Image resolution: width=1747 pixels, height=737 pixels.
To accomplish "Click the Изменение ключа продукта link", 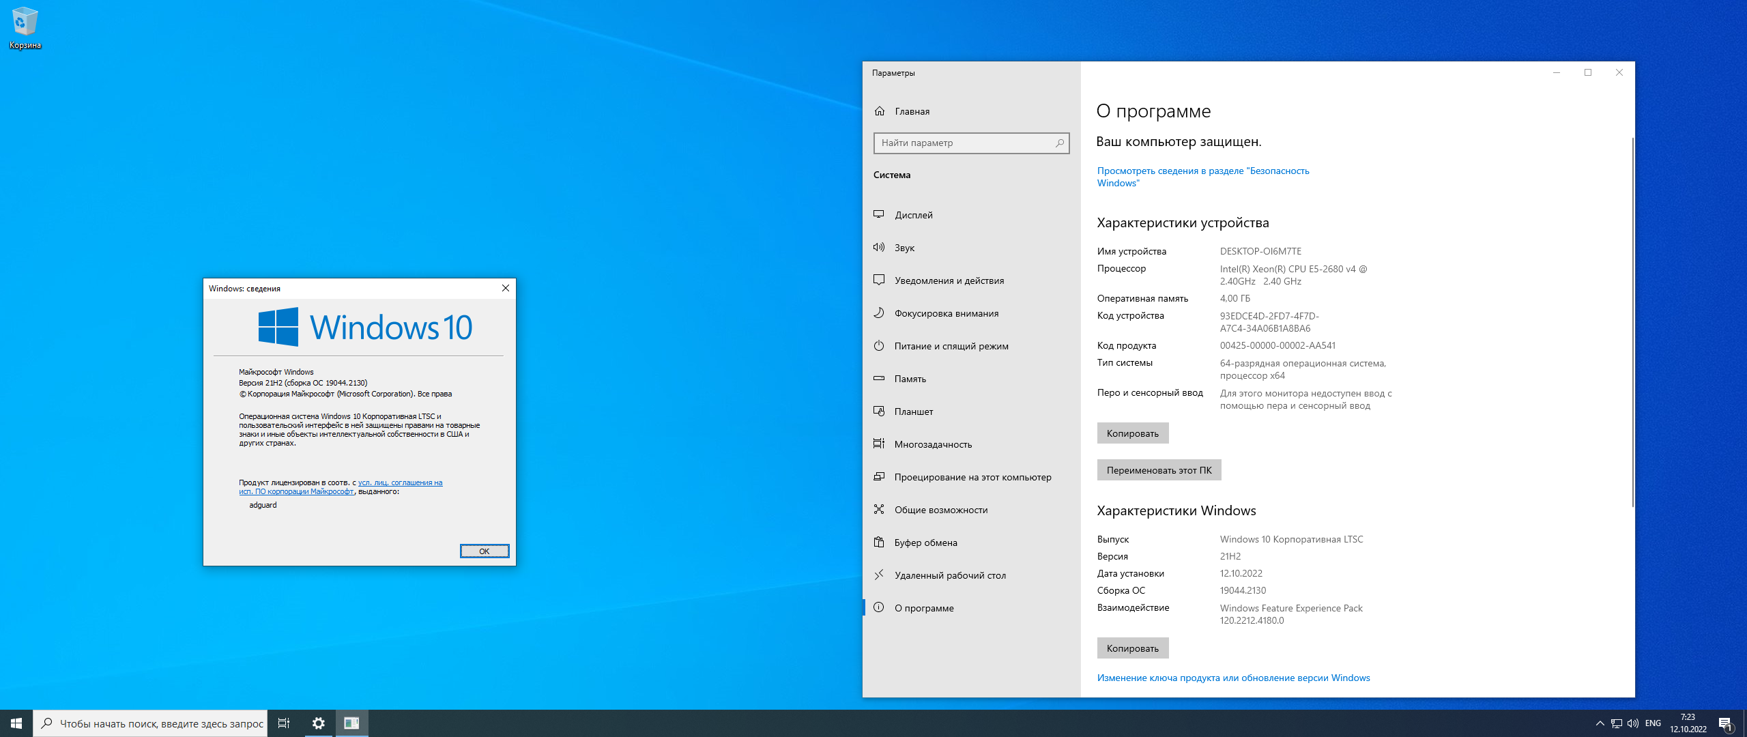I will (1233, 678).
